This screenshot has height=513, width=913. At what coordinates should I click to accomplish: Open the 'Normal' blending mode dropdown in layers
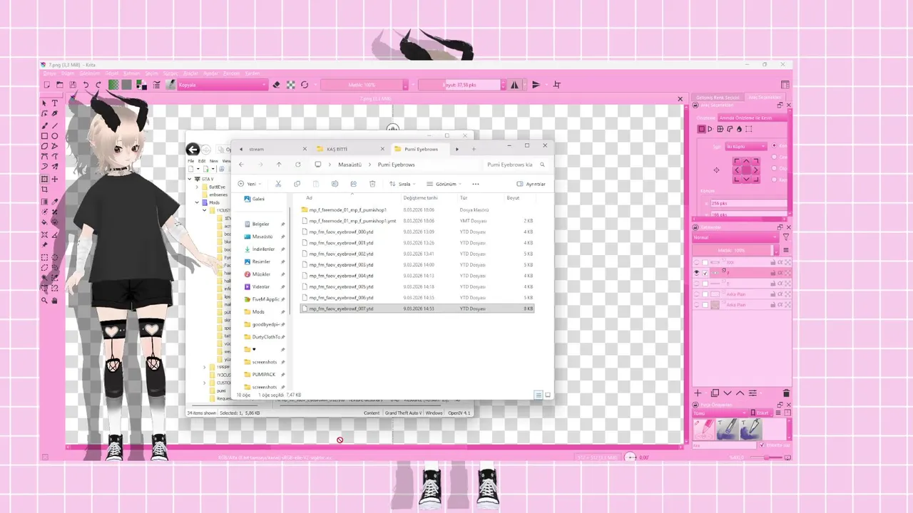tap(735, 237)
